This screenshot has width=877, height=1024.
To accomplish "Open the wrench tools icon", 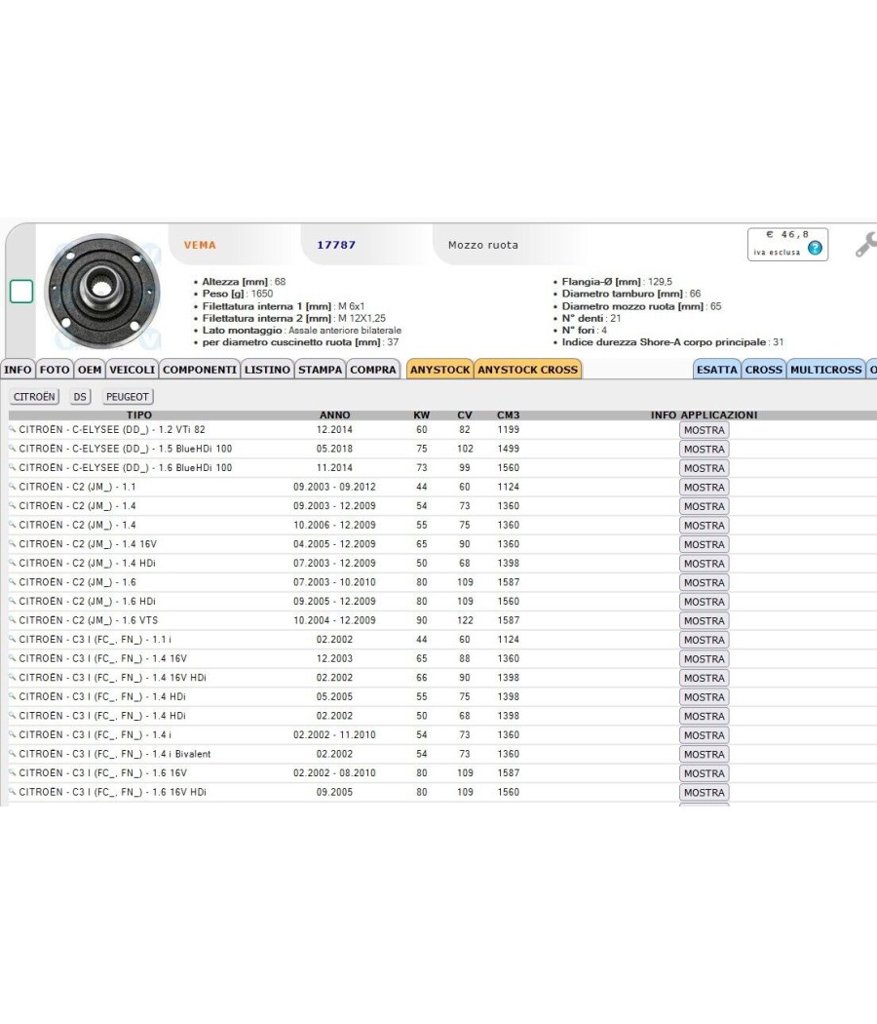I will pos(865,245).
